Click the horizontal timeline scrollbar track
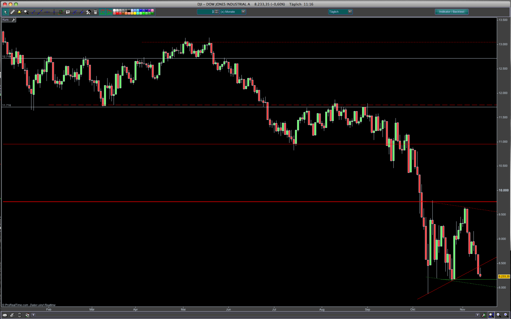This screenshot has width=511, height=319. coord(255,315)
